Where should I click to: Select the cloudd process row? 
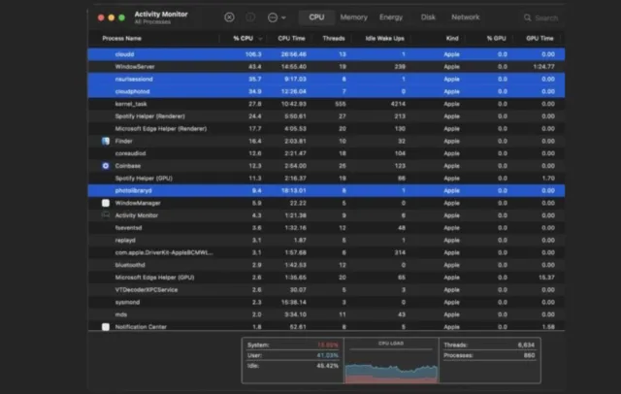(326, 54)
